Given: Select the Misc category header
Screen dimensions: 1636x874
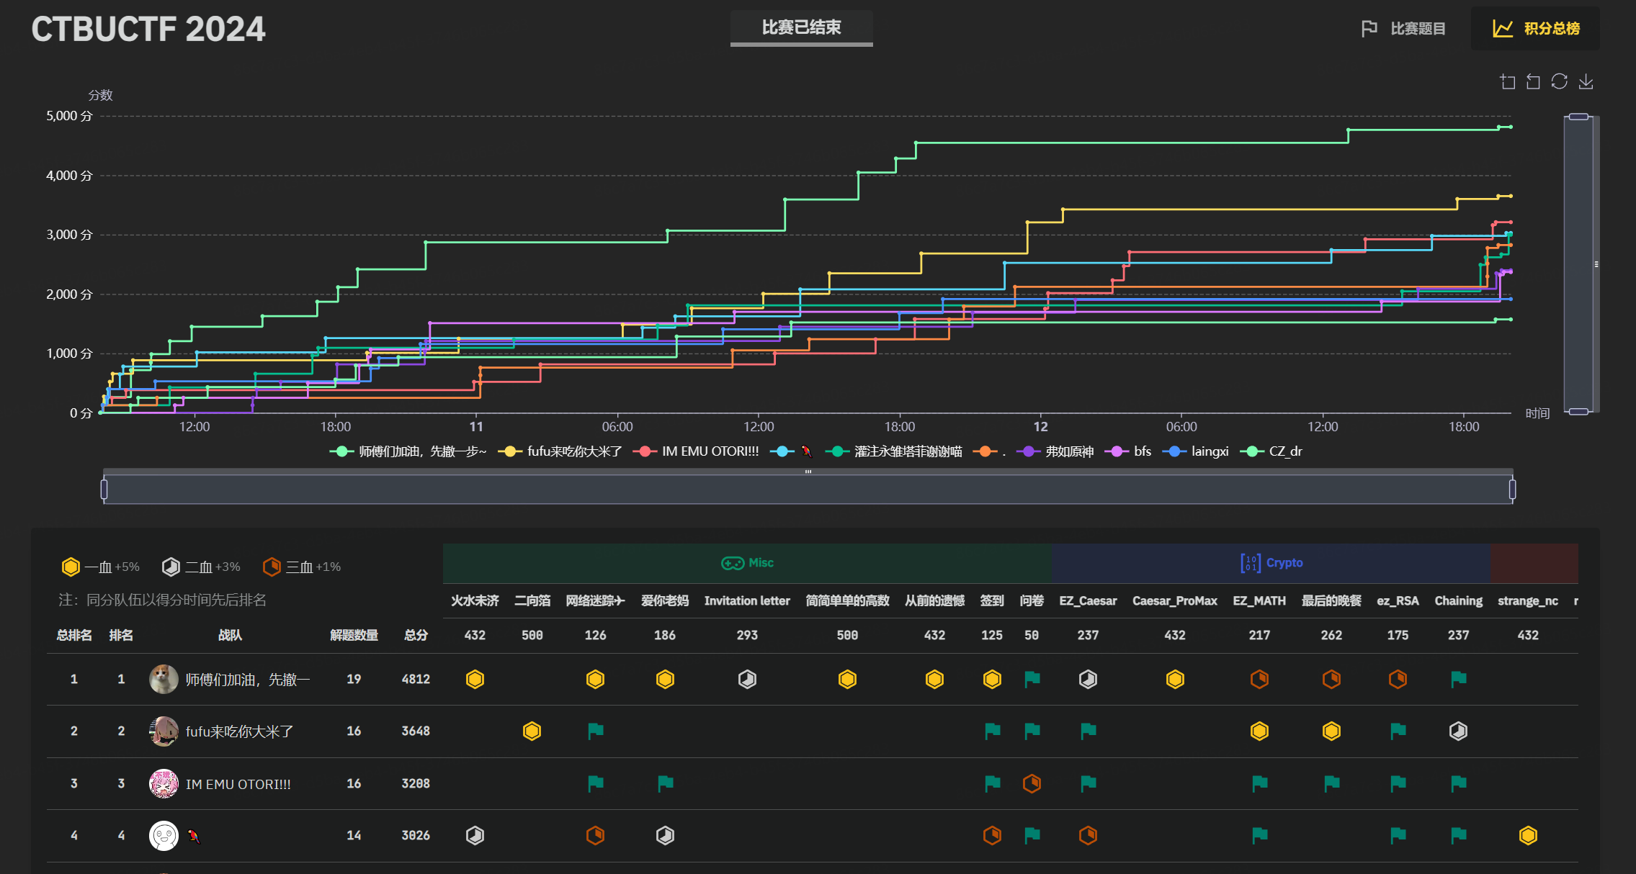Looking at the screenshot, I should (747, 563).
